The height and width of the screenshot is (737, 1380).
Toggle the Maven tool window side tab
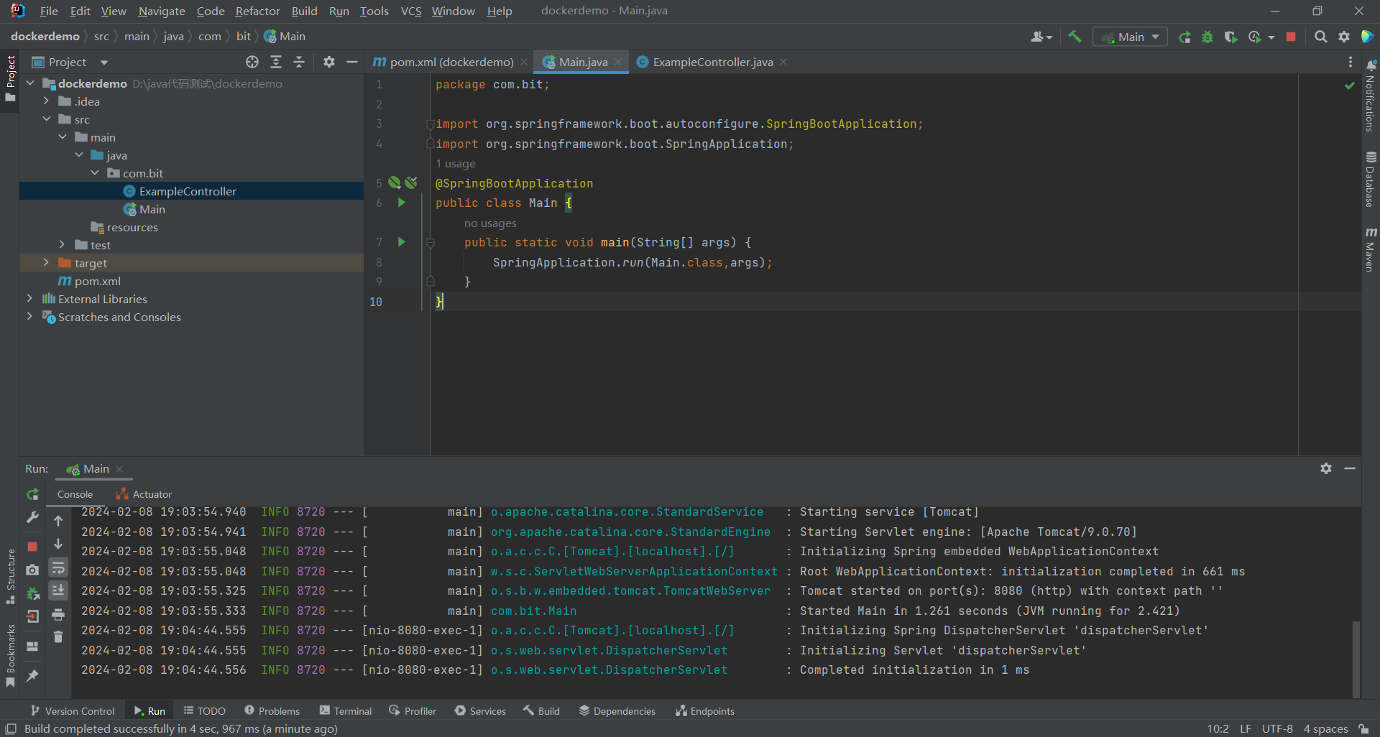1371,250
